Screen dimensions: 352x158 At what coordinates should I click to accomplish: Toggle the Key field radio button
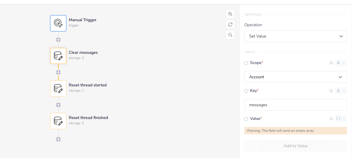pyautogui.click(x=246, y=91)
